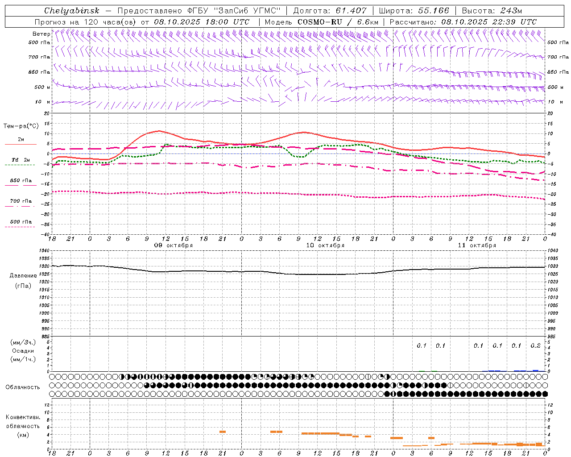Click the '(км)' unit under convective cloudiness
Screen dimensions: 571x457
[x=23, y=435]
